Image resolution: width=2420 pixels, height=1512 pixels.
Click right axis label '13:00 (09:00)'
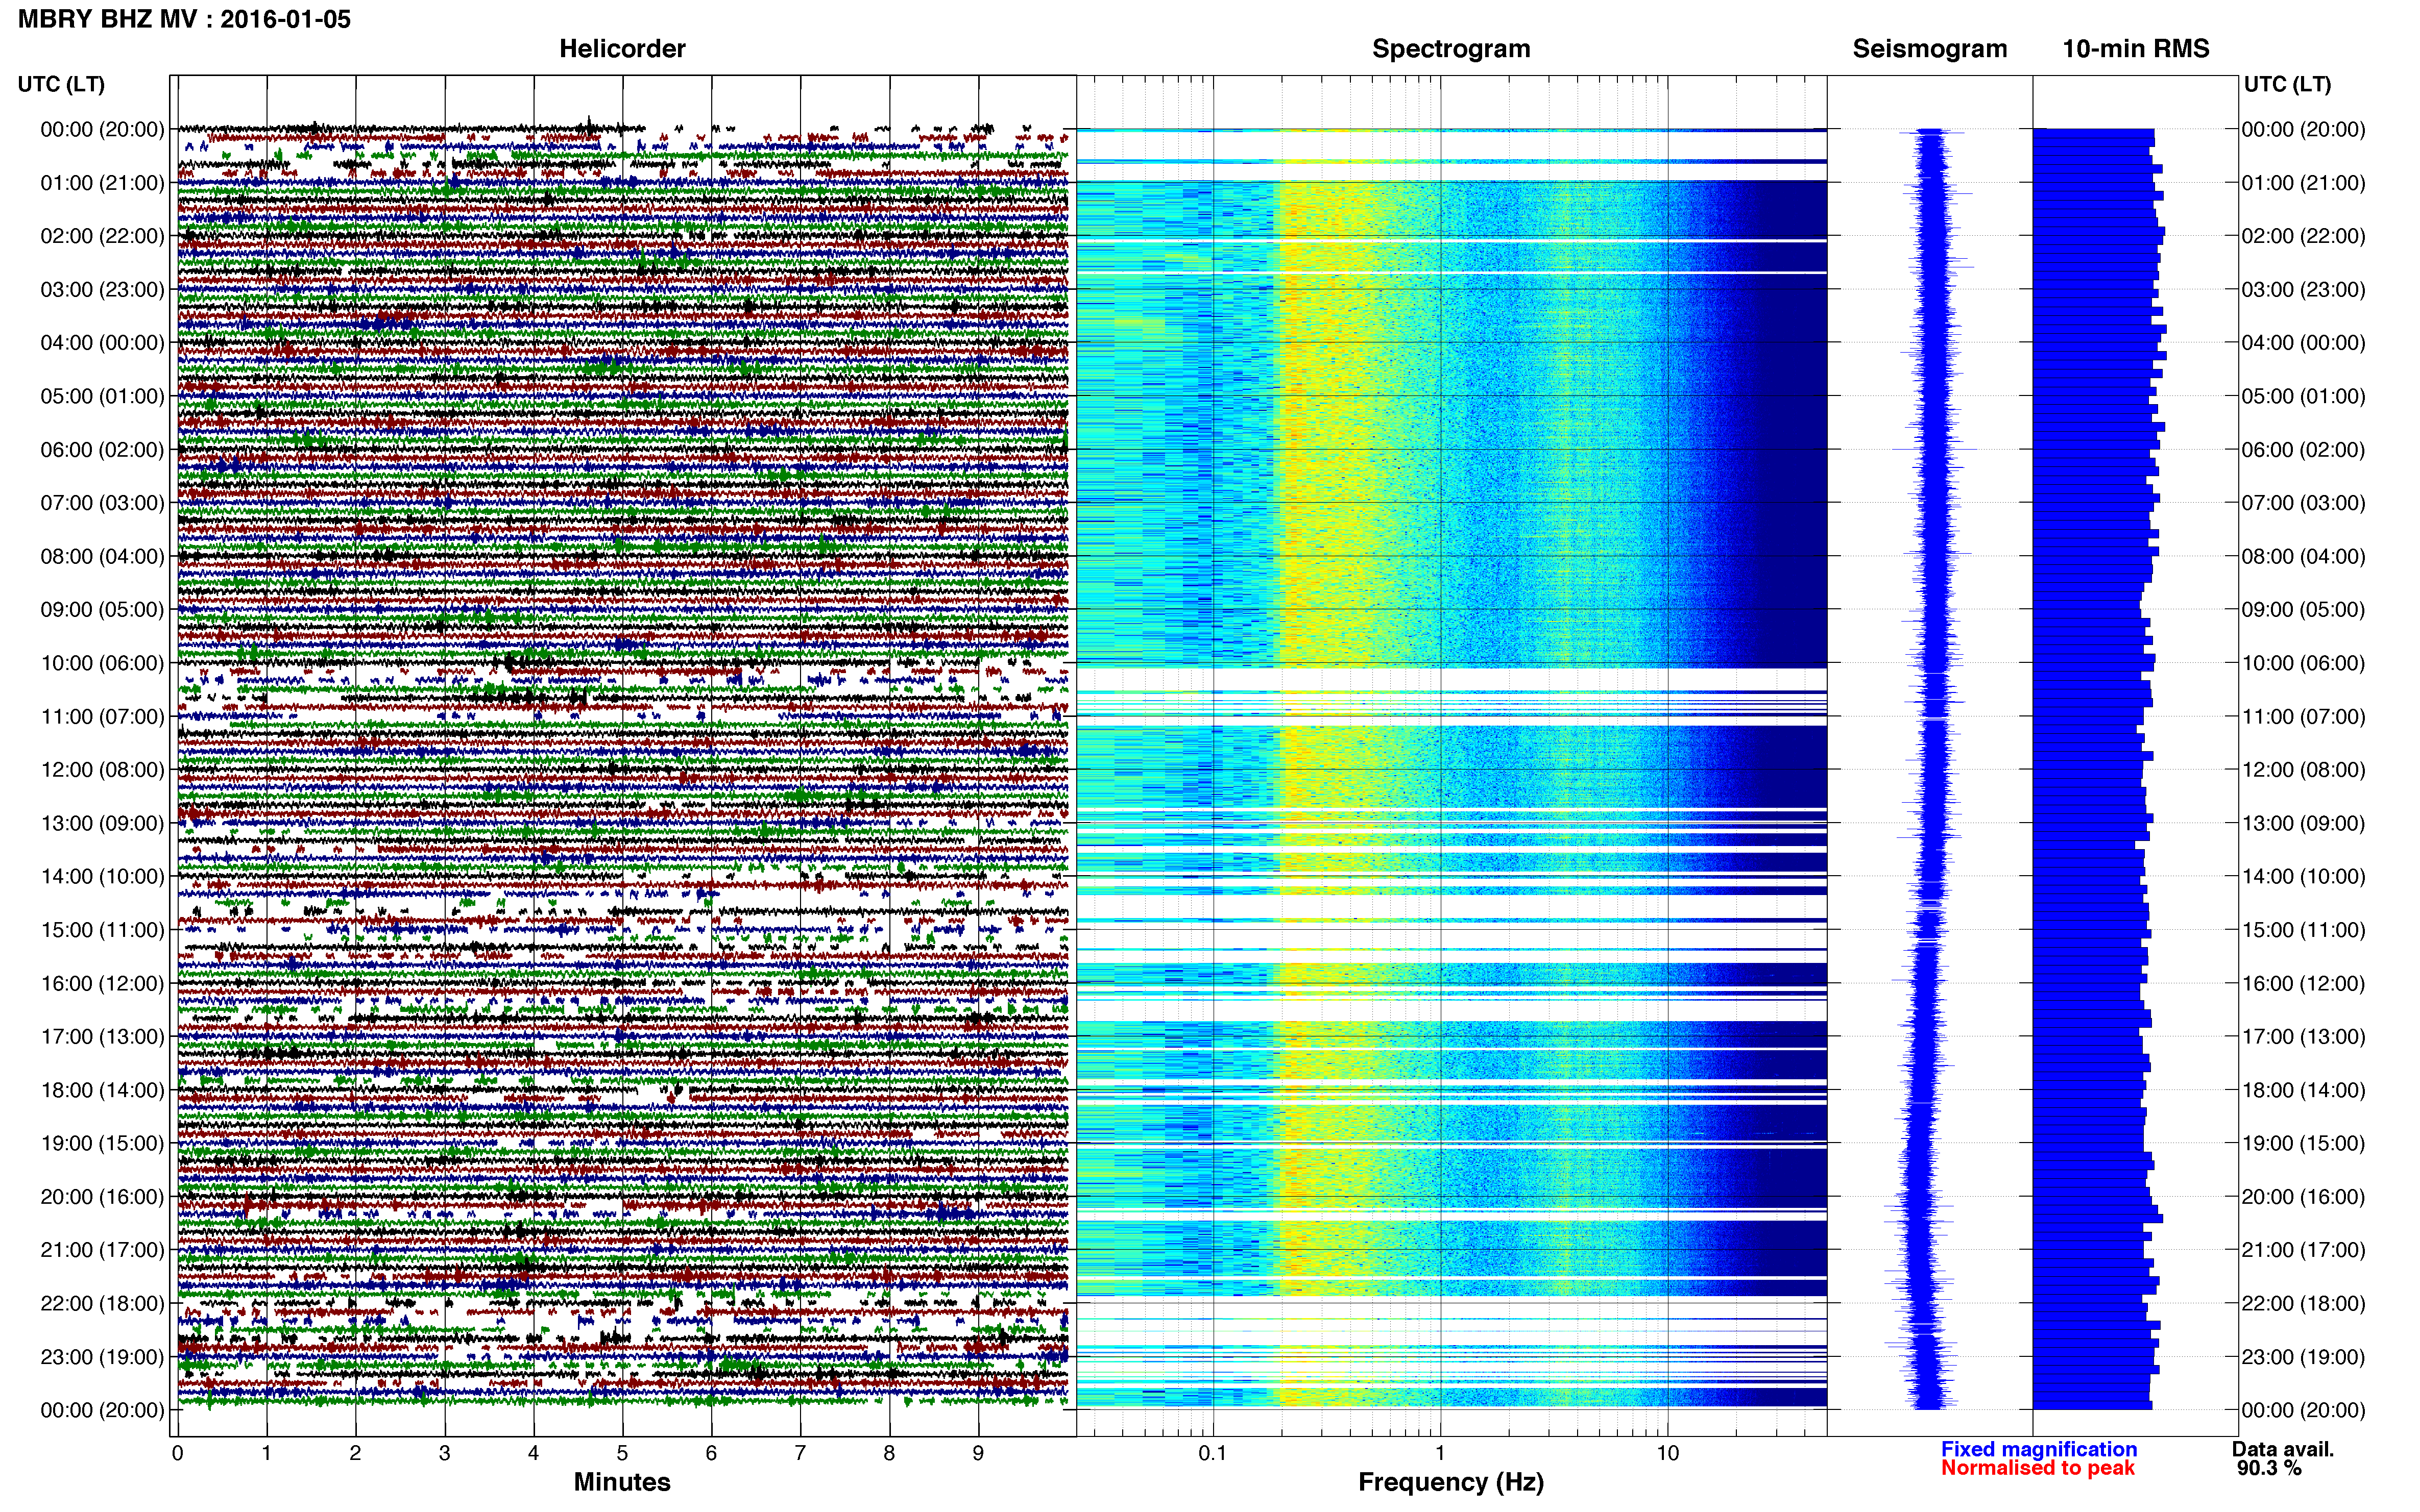point(2303,823)
